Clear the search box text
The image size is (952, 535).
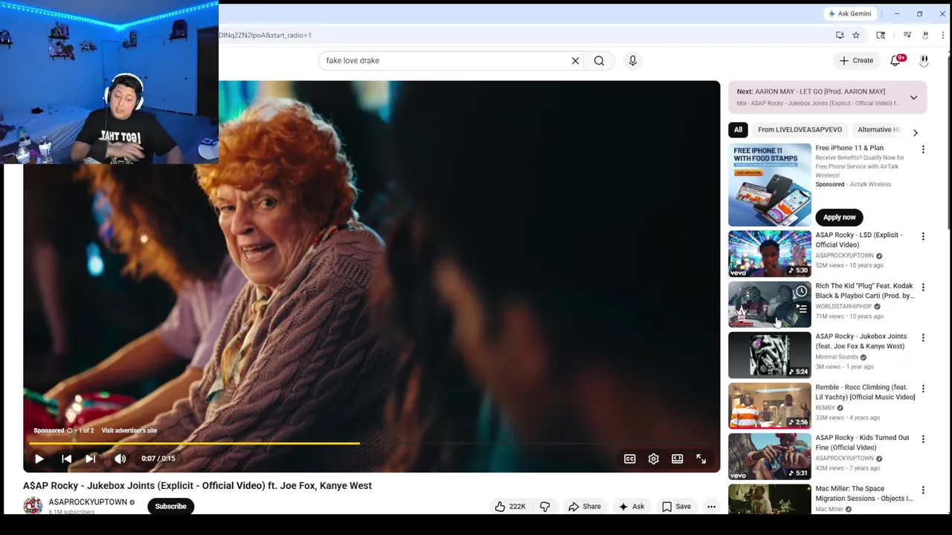(x=575, y=60)
